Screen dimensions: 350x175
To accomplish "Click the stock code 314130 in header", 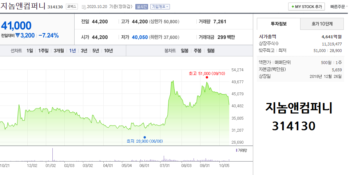I will pos(55,7).
